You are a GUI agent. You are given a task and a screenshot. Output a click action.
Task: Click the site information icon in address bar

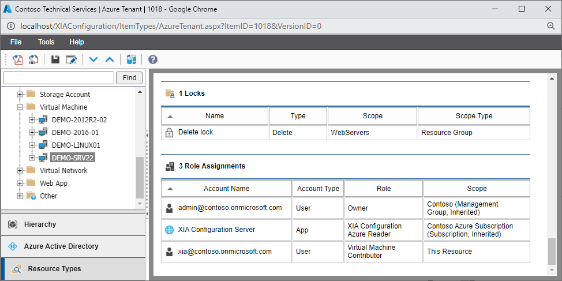(11, 26)
